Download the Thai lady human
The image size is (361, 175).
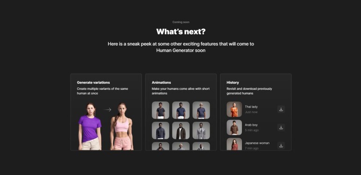(281, 109)
